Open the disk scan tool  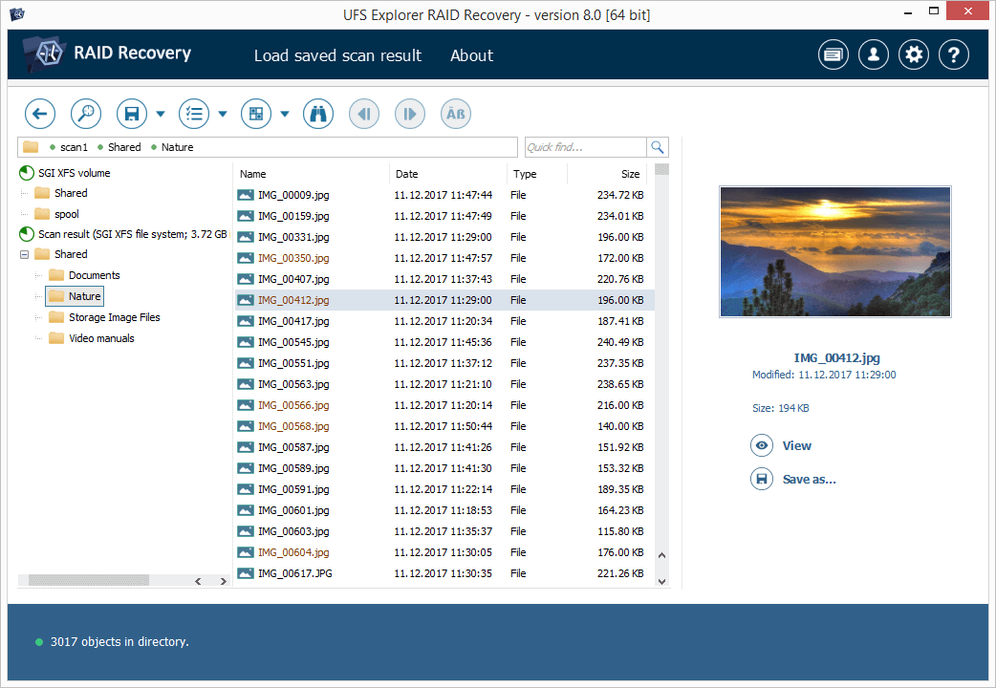click(x=85, y=113)
